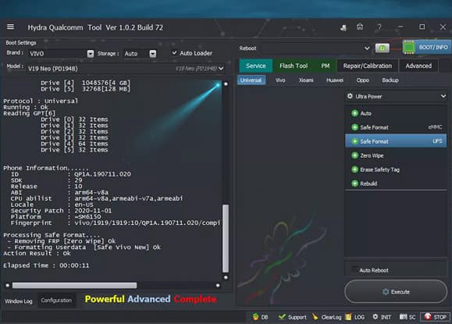Click the right dot of horizontal scrollbar

(x=218, y=286)
